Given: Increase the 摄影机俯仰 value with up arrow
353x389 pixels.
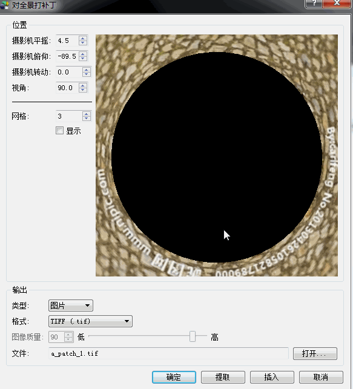Looking at the screenshot, I should (83, 54).
